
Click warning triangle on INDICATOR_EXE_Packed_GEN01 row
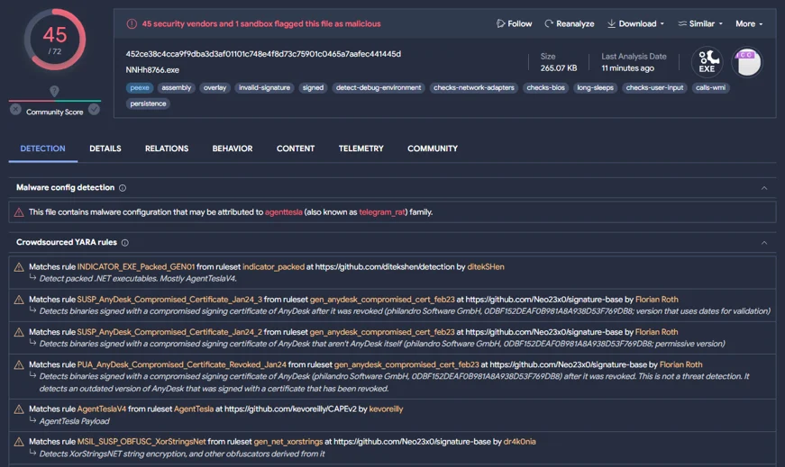pyautogui.click(x=19, y=267)
